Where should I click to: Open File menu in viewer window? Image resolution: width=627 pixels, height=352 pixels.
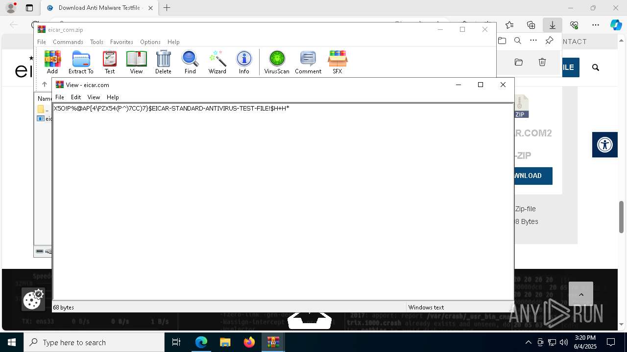[60, 97]
